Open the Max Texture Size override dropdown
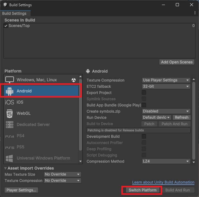199x197 pixels. click(x=62, y=174)
